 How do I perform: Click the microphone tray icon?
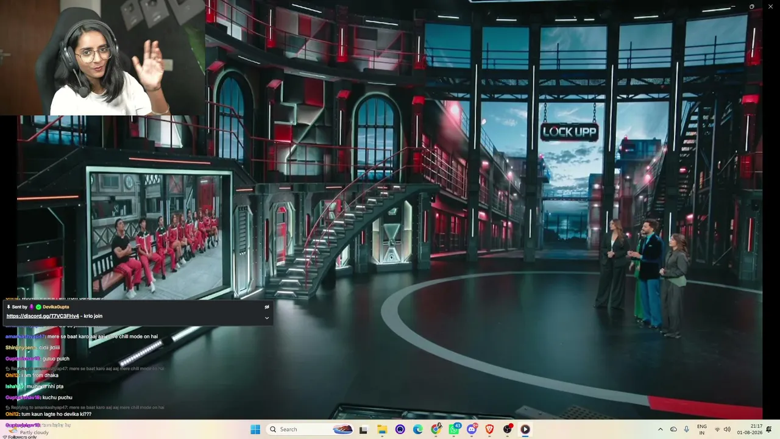coord(687,429)
